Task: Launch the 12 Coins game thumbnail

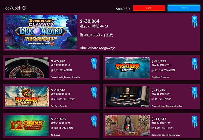Action: [27, 126]
